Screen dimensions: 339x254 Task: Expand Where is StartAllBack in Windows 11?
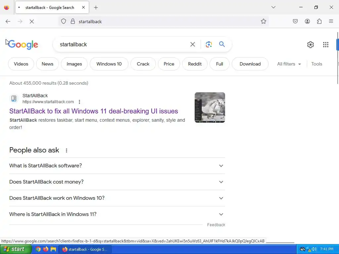click(117, 214)
